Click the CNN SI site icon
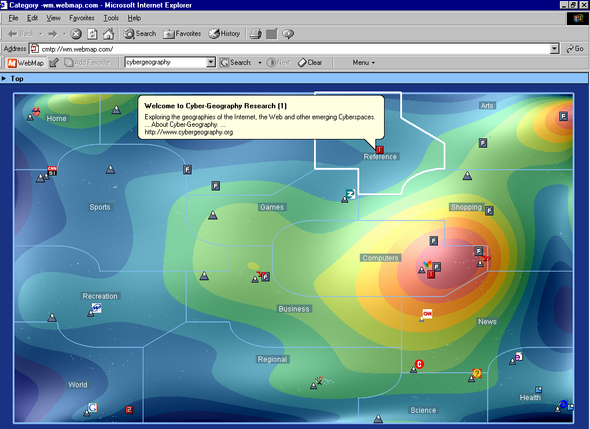The width and height of the screenshot is (590, 429). tap(52, 171)
